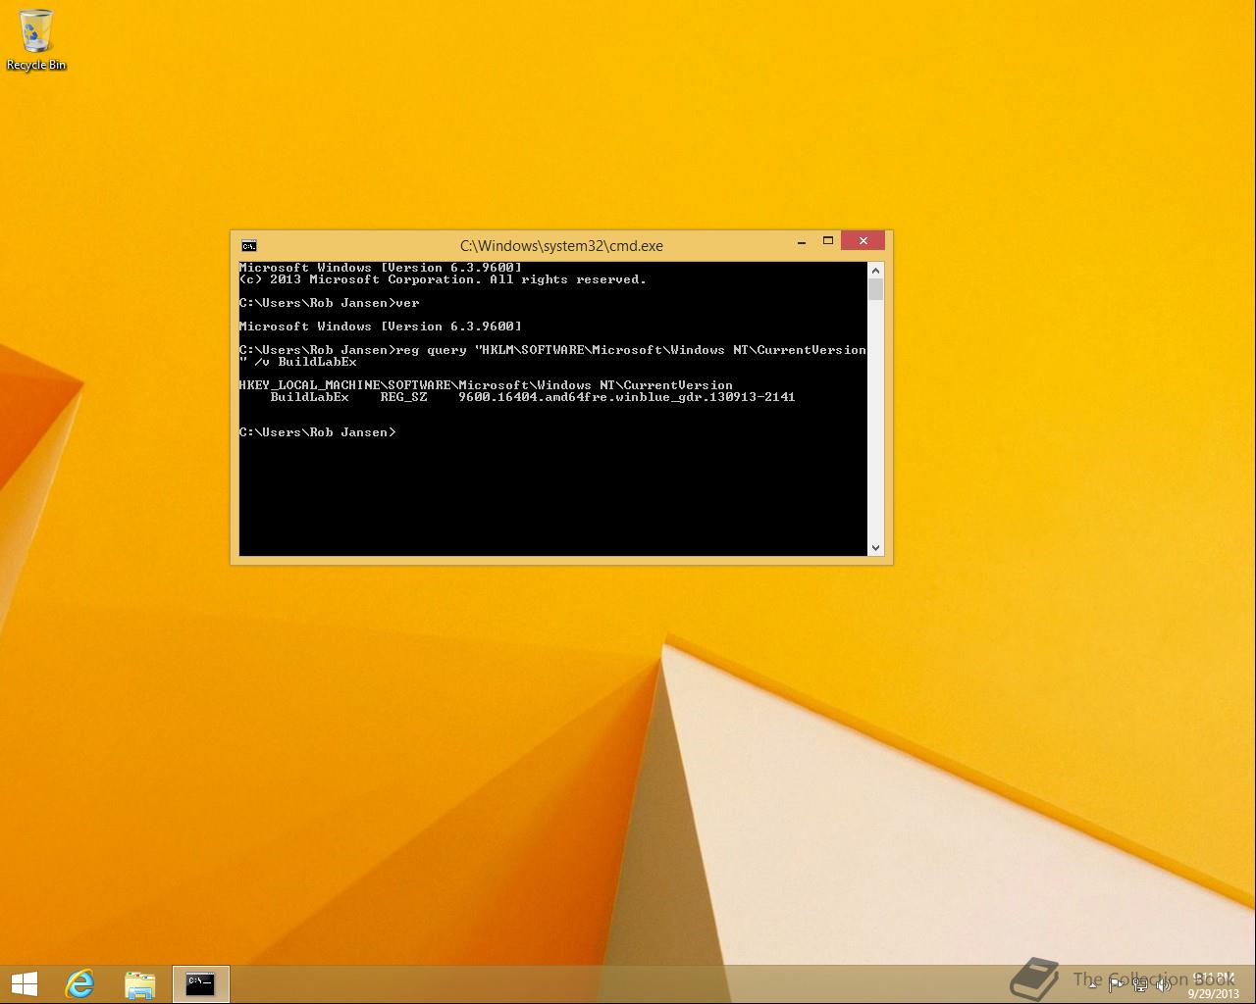Click the console scrollbar up arrow
Screen dimensions: 1256x1004
[x=876, y=270]
